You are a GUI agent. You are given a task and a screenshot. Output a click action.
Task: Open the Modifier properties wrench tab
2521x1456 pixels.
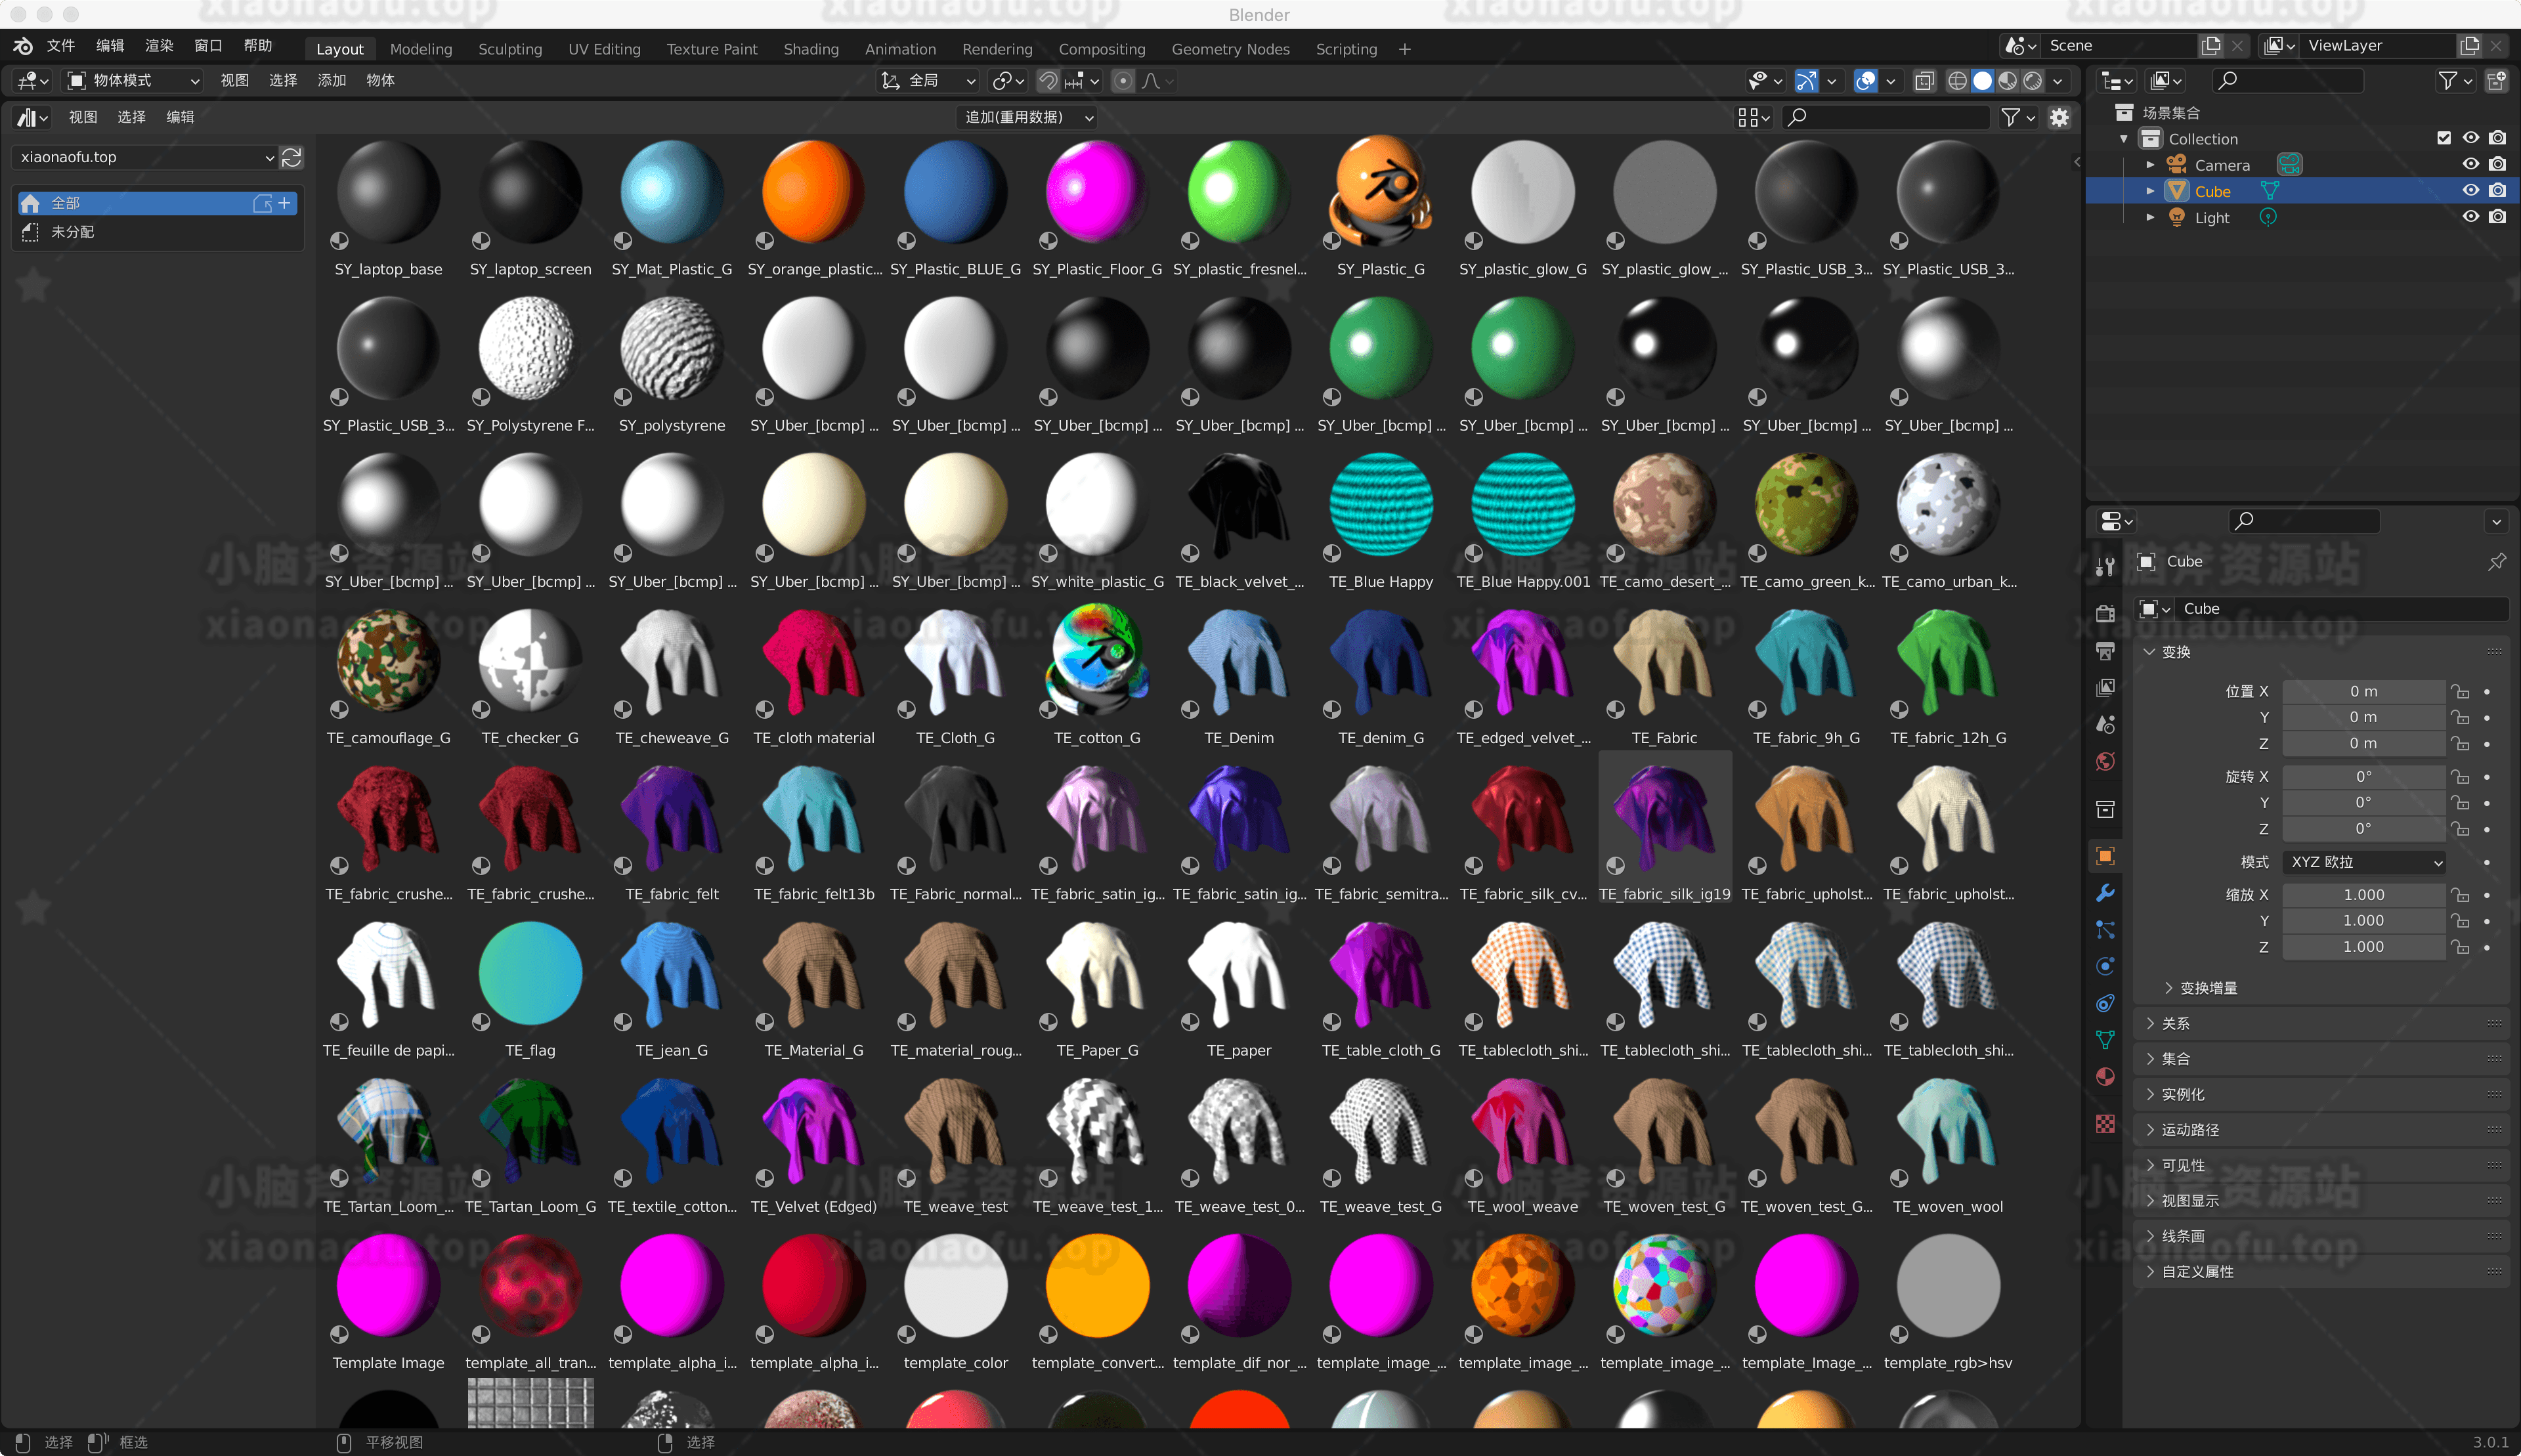(2105, 893)
